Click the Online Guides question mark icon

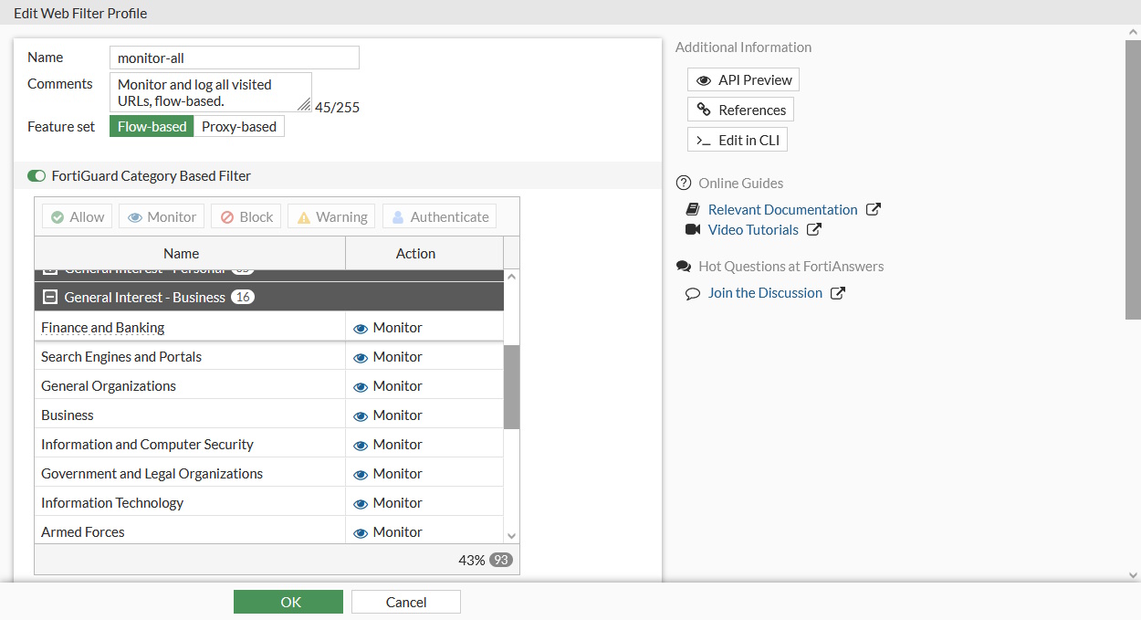click(684, 183)
